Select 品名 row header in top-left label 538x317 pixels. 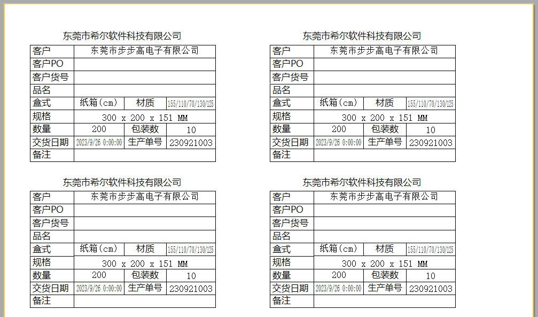42,90
